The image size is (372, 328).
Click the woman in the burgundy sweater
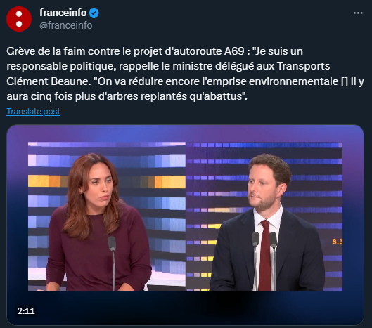coord(97,223)
